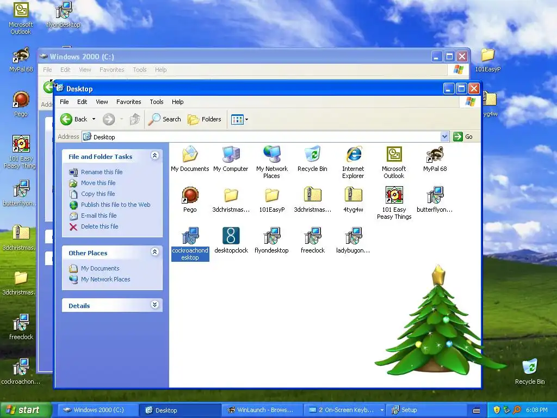Click the Start button
The height and width of the screenshot is (418, 557).
point(25,410)
